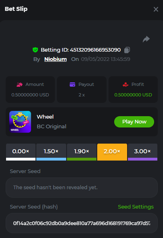Click the Server Seed unrevealed field
The width and height of the screenshot is (163, 238).
[x=81, y=188]
